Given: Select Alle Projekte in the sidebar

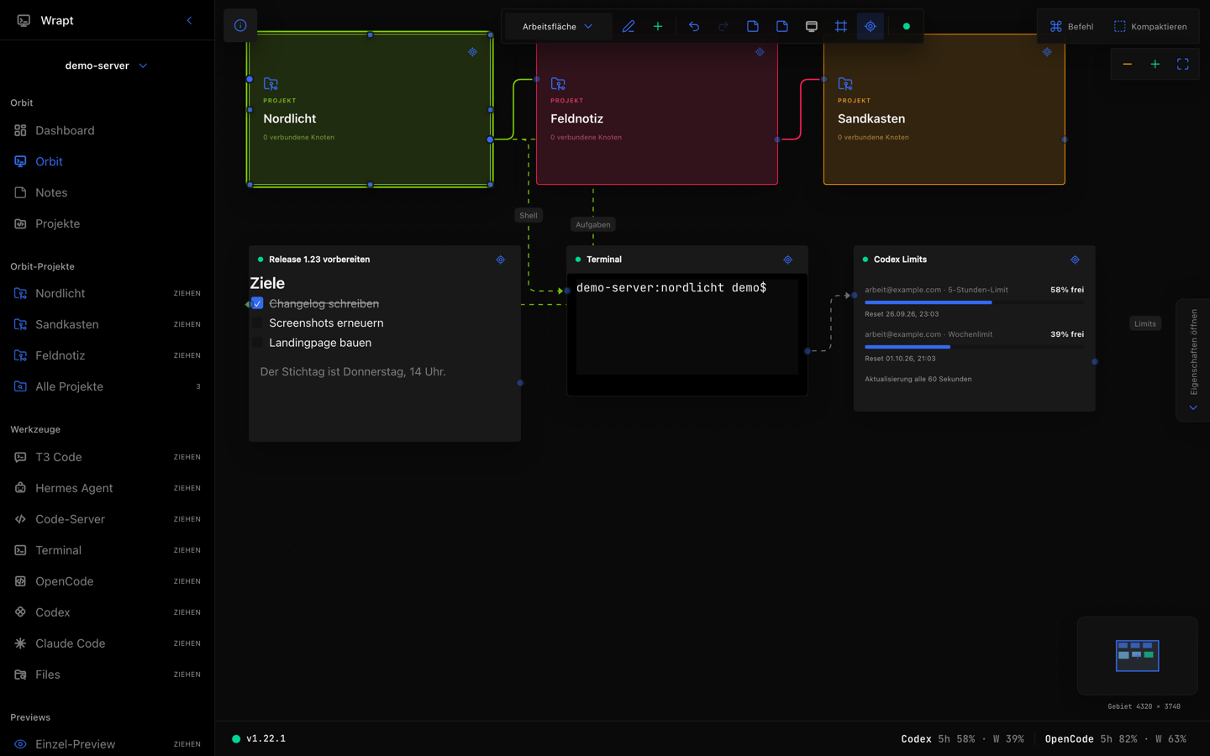Looking at the screenshot, I should click(x=107, y=386).
